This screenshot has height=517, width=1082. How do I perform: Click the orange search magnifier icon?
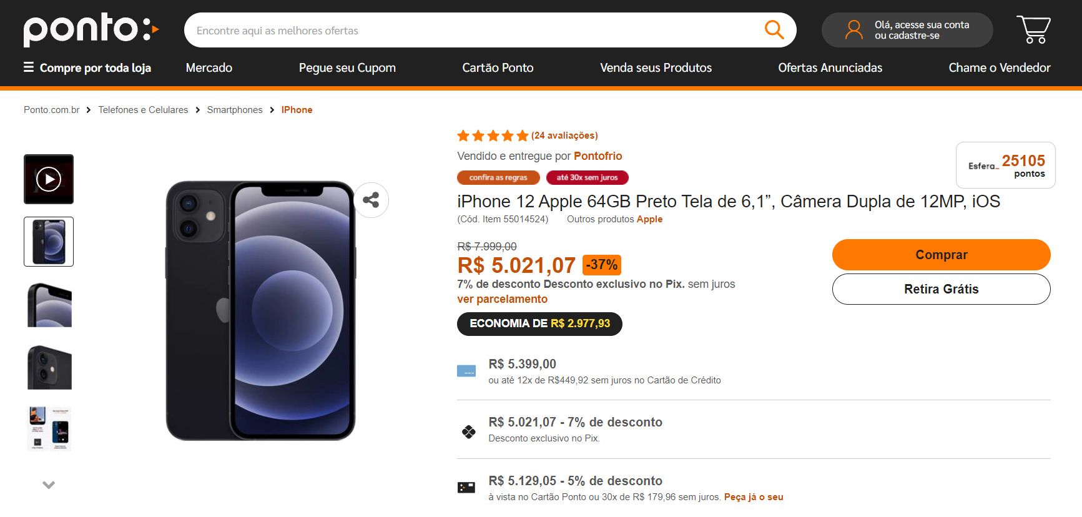[x=774, y=29]
